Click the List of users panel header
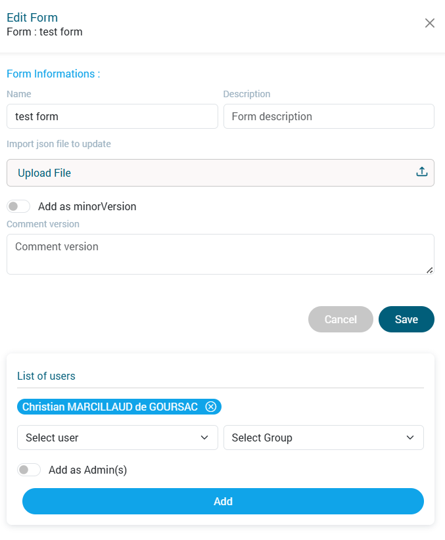 coord(46,376)
